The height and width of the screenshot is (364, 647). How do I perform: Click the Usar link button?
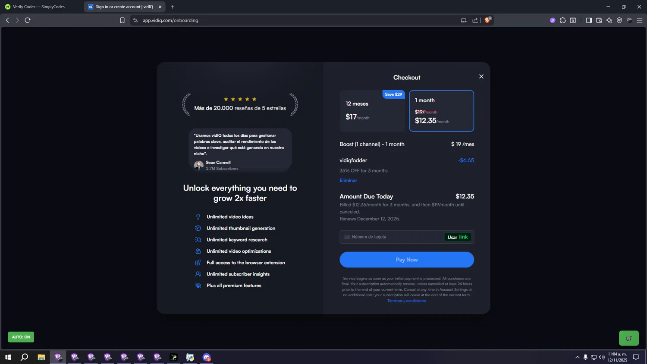[x=458, y=237]
